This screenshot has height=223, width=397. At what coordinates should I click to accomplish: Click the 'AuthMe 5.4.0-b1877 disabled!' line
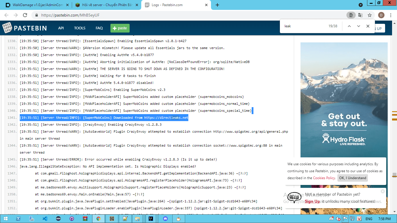point(87,83)
